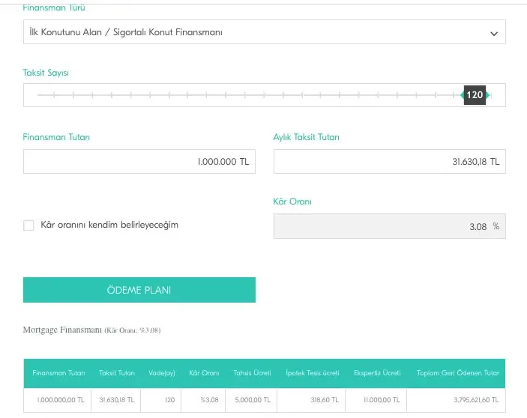Click the Kâr Oranı table column header
This screenshot has width=527, height=418.
[x=205, y=373]
